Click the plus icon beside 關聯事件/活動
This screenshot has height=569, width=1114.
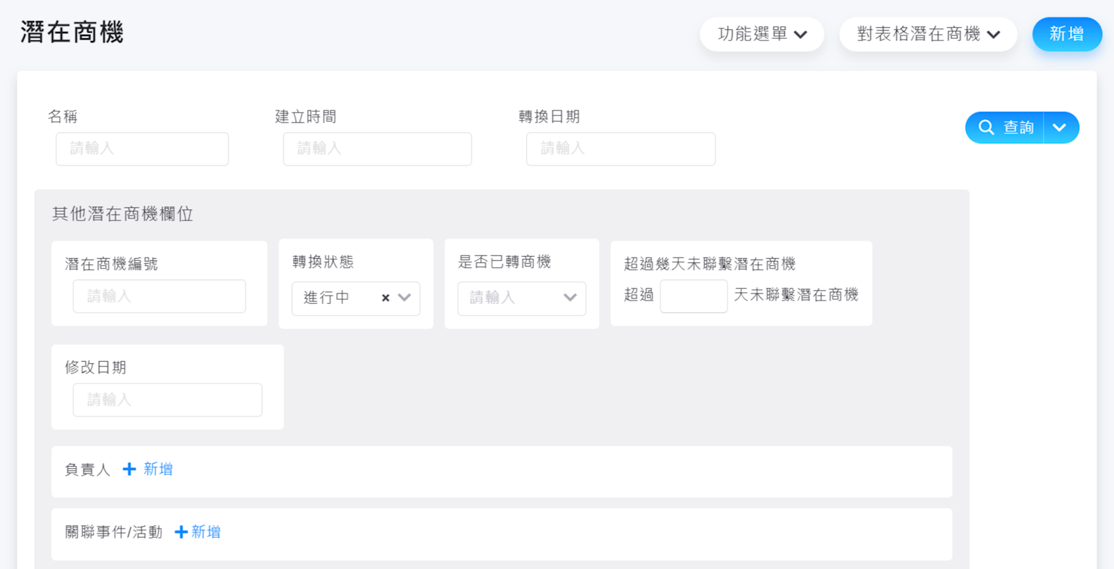click(x=181, y=532)
